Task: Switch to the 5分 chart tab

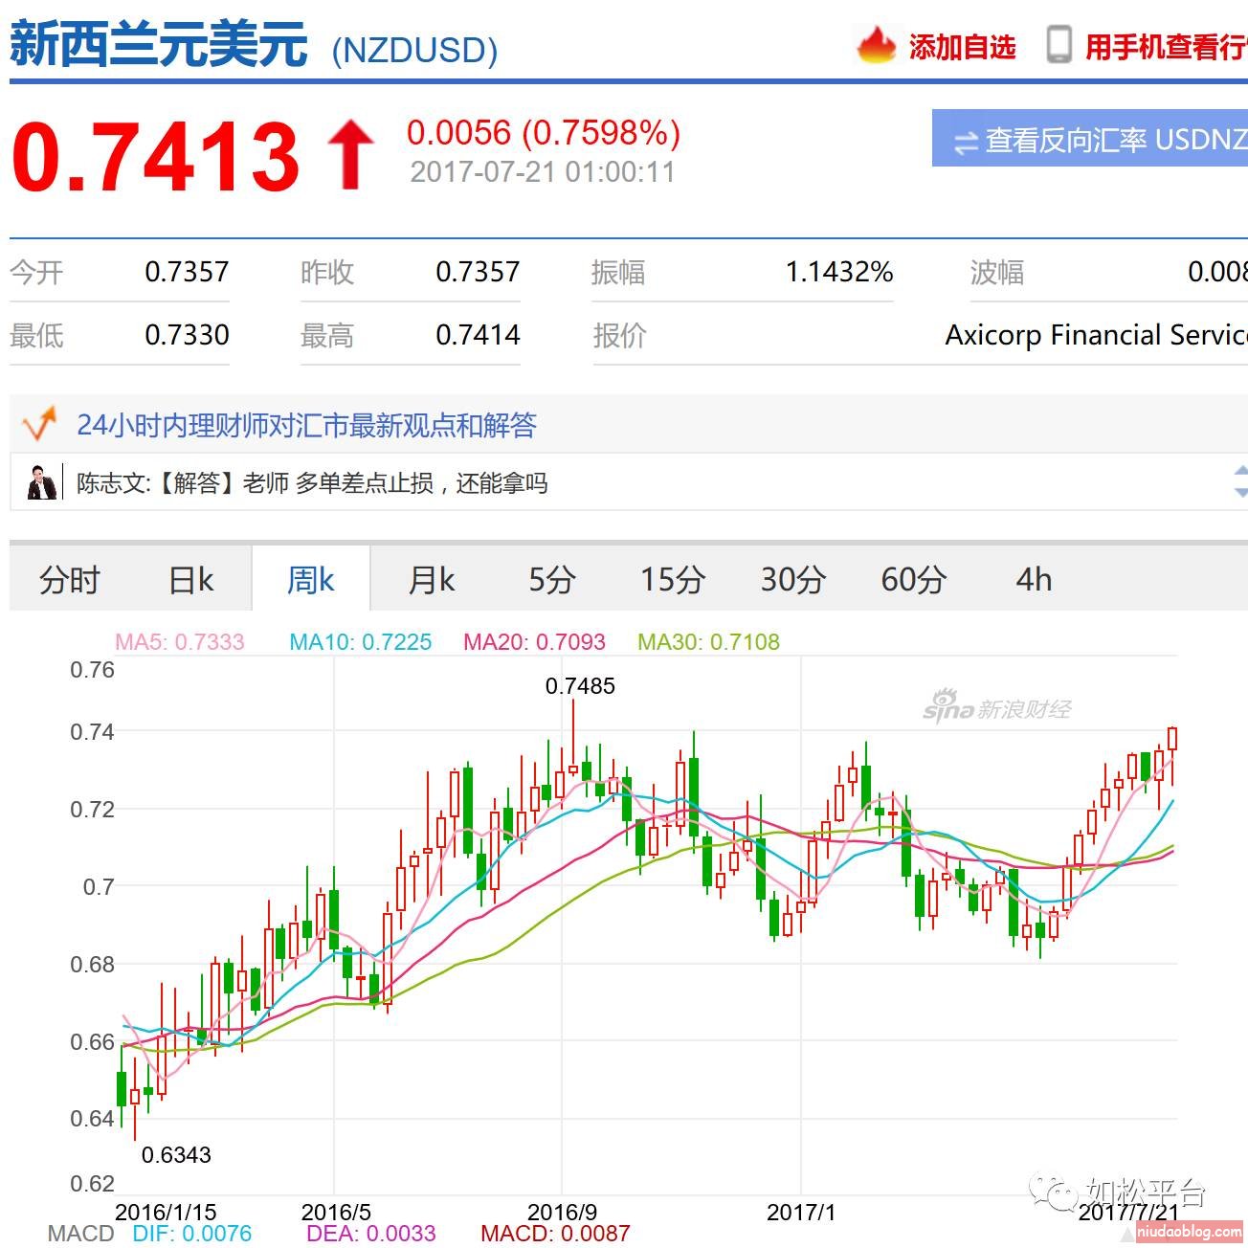Action: pyautogui.click(x=552, y=580)
